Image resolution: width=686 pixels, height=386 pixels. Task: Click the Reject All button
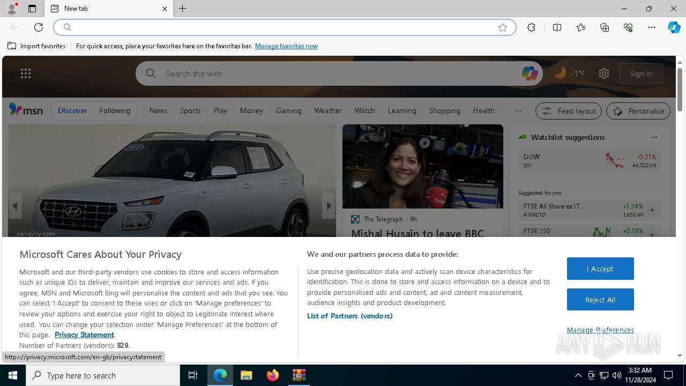click(x=600, y=300)
